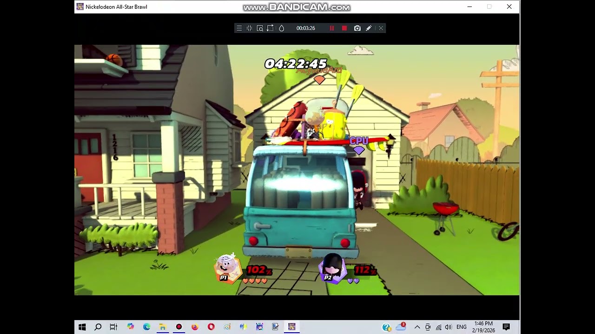Open the Bandicam recording bar menu
The width and height of the screenshot is (595, 334).
coord(239,28)
